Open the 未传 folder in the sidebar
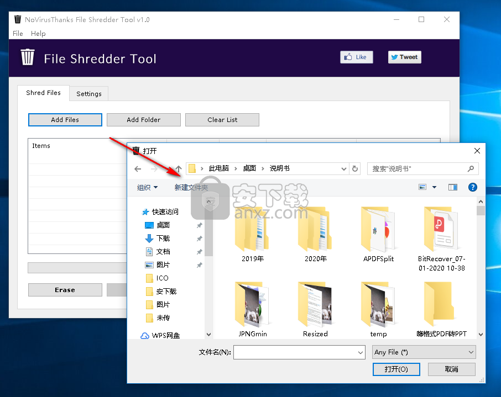Viewport: 501px width, 397px height. (163, 318)
